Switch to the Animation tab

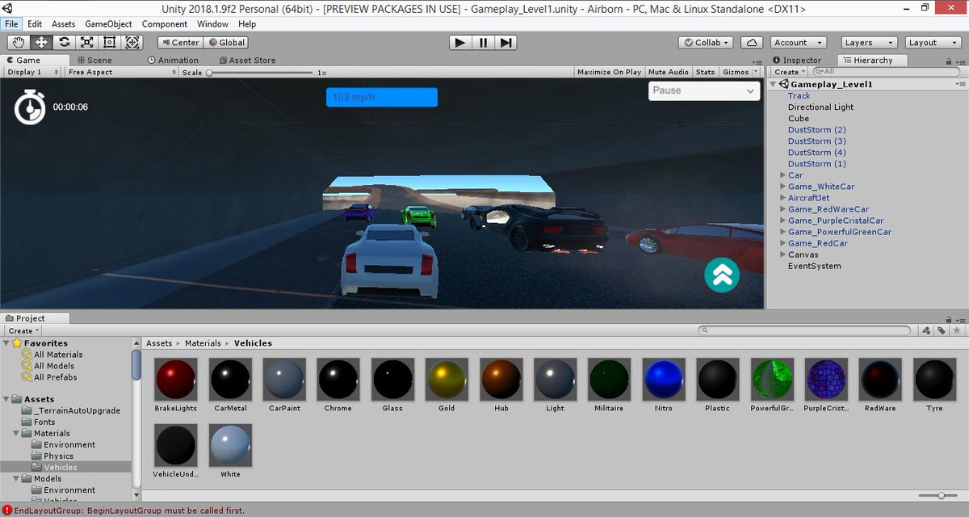click(174, 60)
